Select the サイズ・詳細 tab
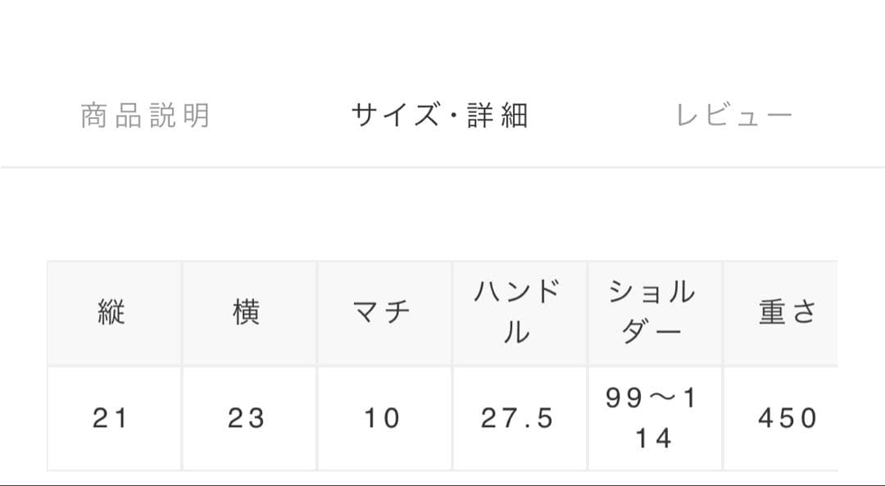This screenshot has height=486, width=885. [x=441, y=114]
